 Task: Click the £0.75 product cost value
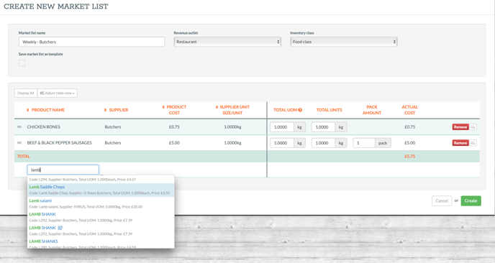174,126
